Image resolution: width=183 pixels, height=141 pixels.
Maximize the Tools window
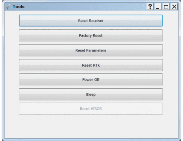[166, 7]
